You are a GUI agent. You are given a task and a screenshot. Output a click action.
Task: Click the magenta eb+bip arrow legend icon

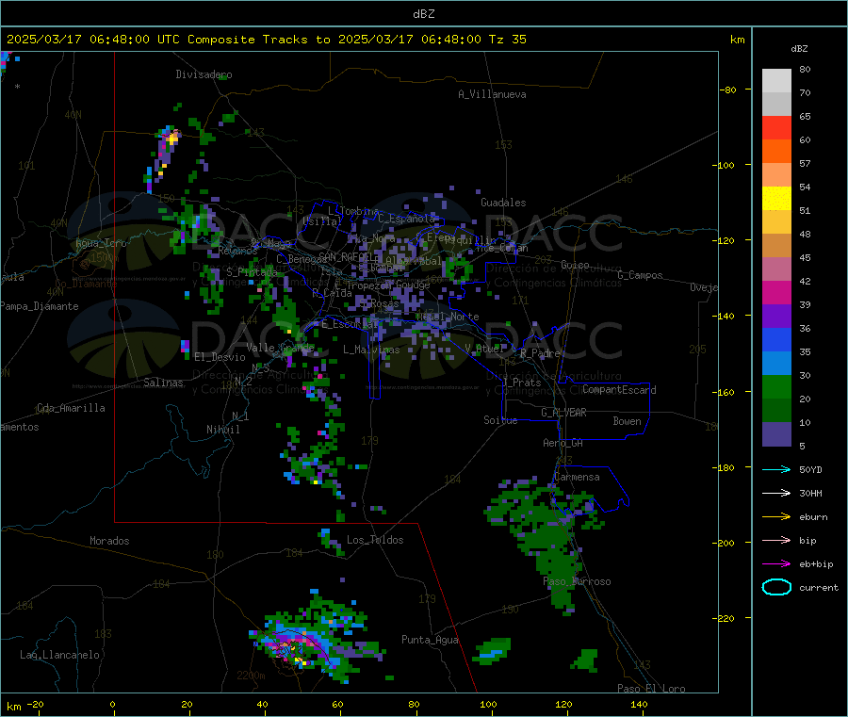click(776, 564)
